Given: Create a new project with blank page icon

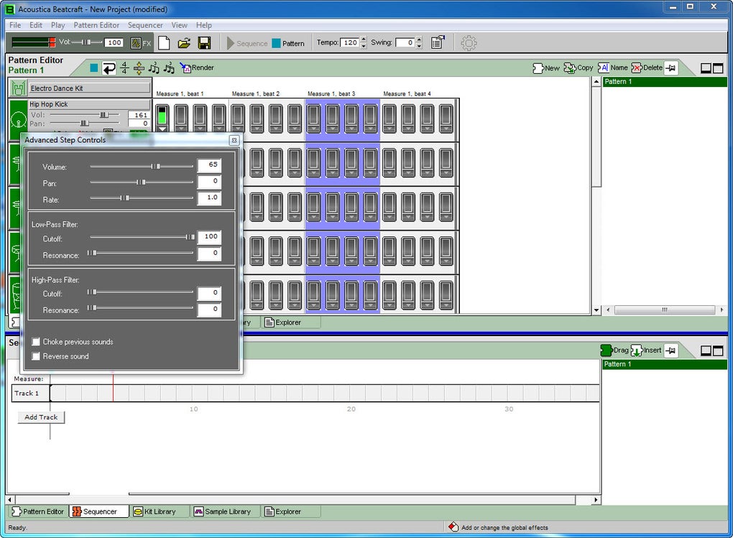Looking at the screenshot, I should click(x=164, y=43).
